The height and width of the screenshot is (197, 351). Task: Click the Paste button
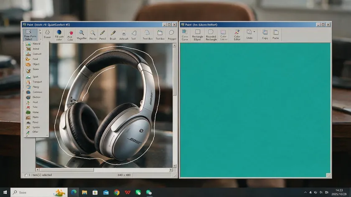pyautogui.click(x=276, y=35)
